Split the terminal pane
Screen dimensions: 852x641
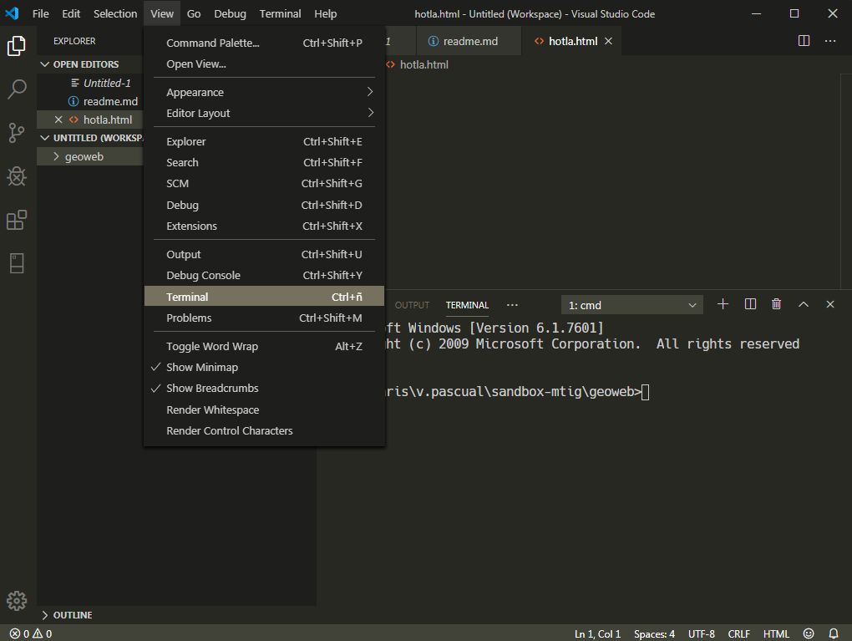coord(750,304)
